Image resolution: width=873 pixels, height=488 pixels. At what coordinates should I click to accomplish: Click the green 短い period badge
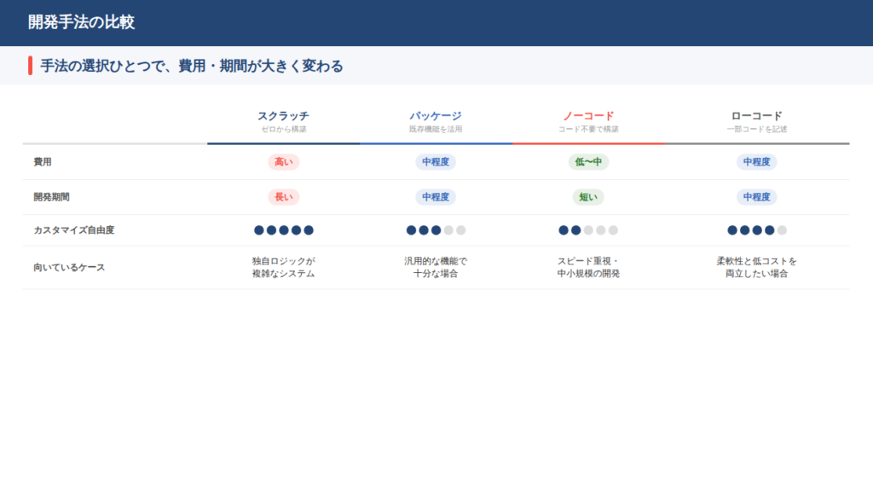pos(588,197)
